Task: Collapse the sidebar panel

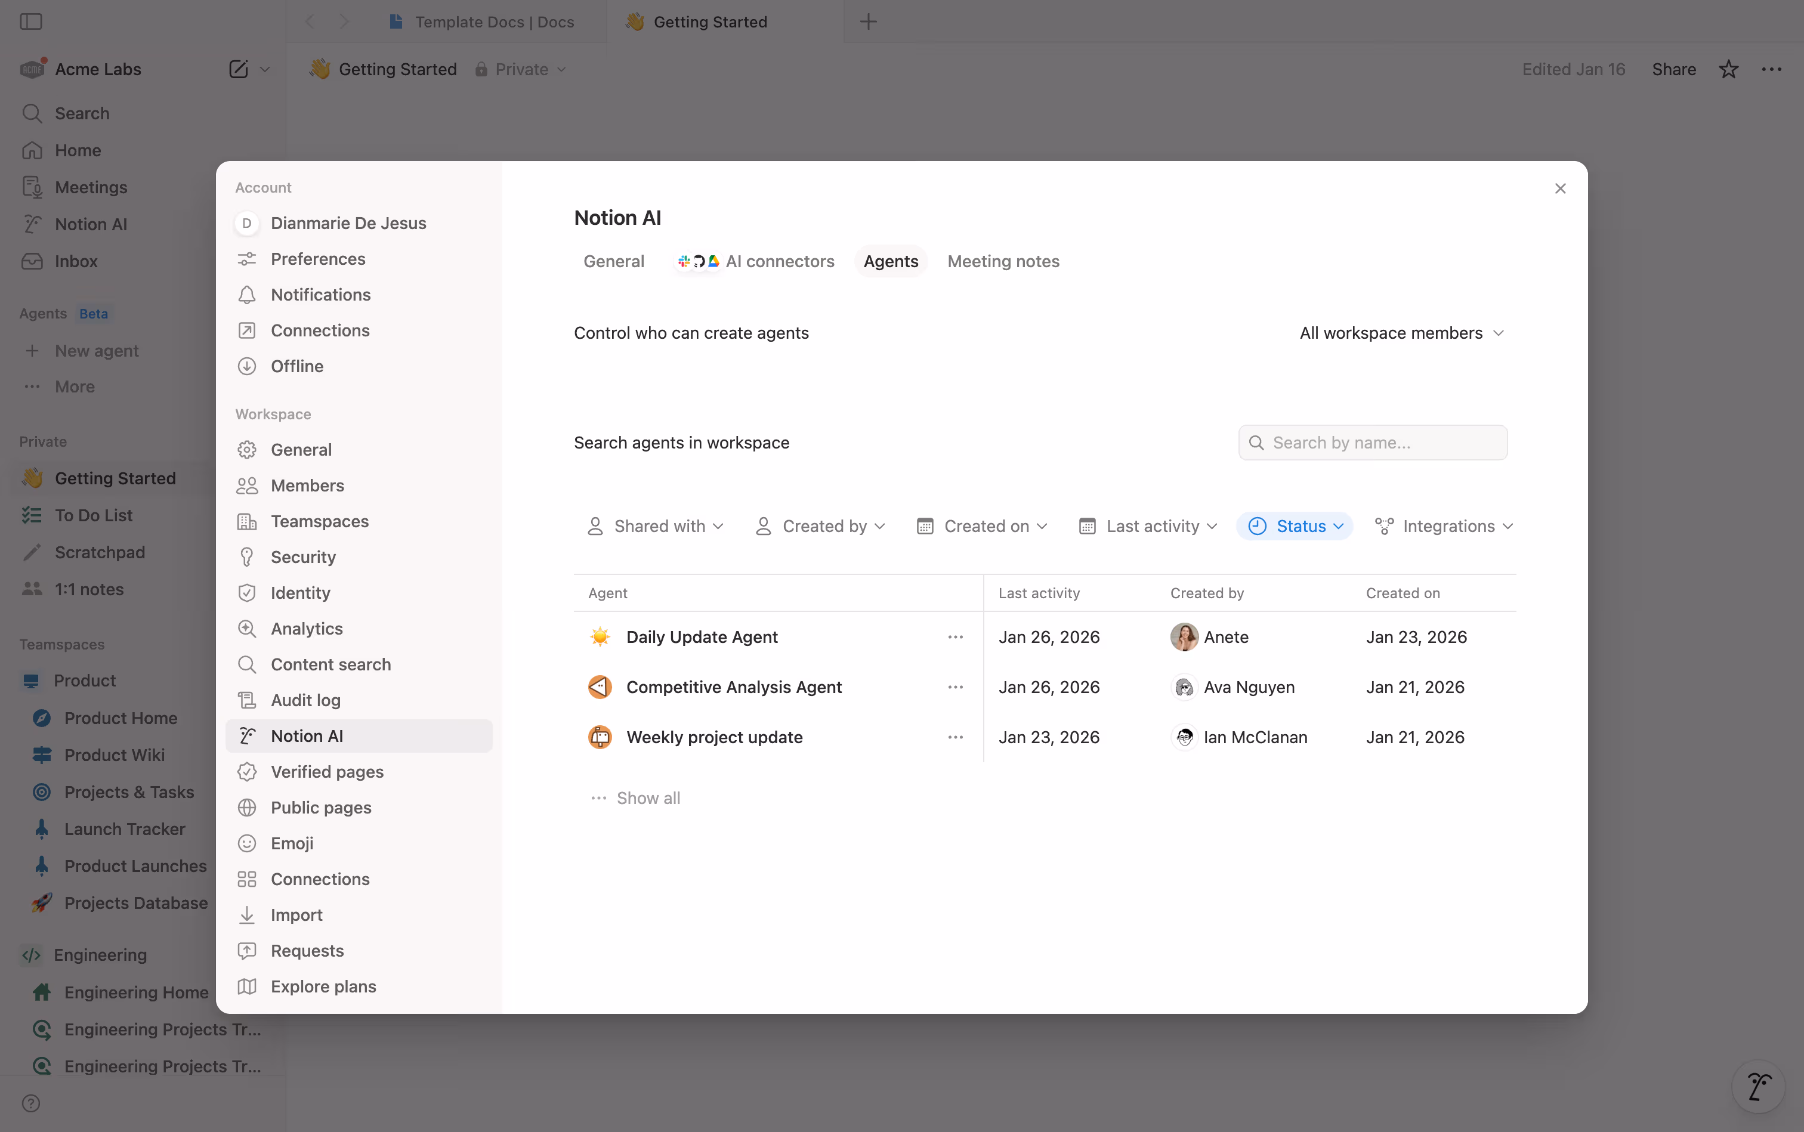Action: coord(29,21)
